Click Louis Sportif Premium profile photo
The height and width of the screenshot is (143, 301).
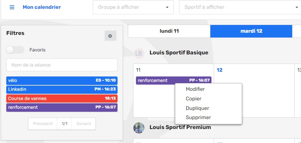[x=139, y=128]
